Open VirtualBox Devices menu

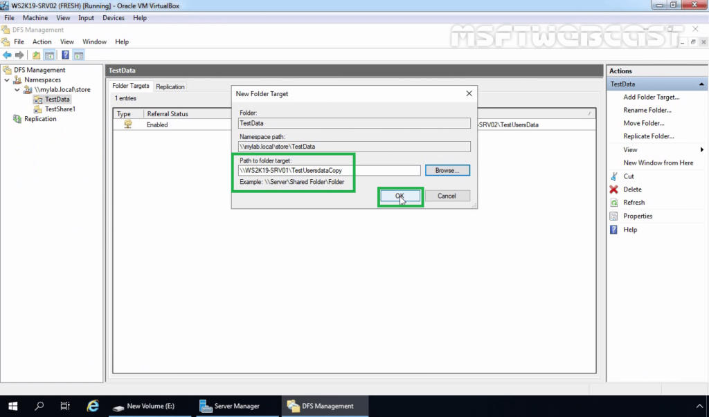click(113, 17)
